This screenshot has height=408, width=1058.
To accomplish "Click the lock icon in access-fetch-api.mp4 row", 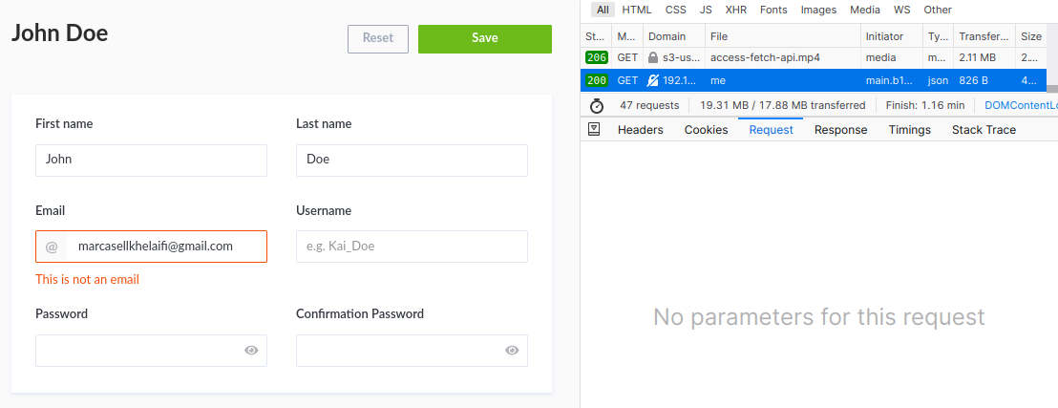I will pos(652,58).
